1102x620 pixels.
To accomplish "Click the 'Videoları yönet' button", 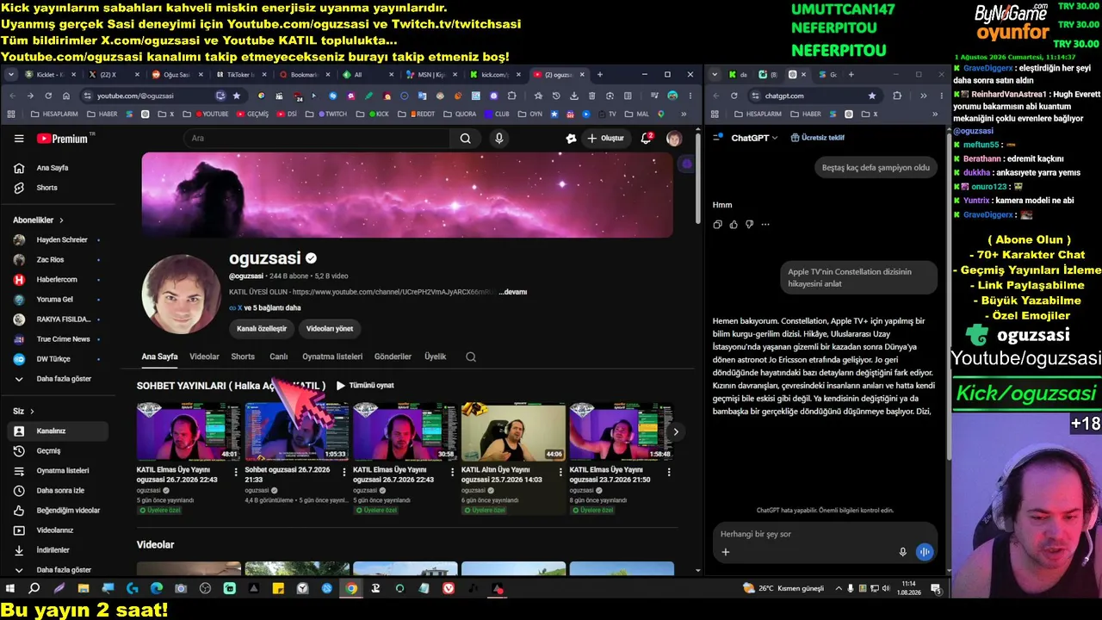I will pos(330,328).
